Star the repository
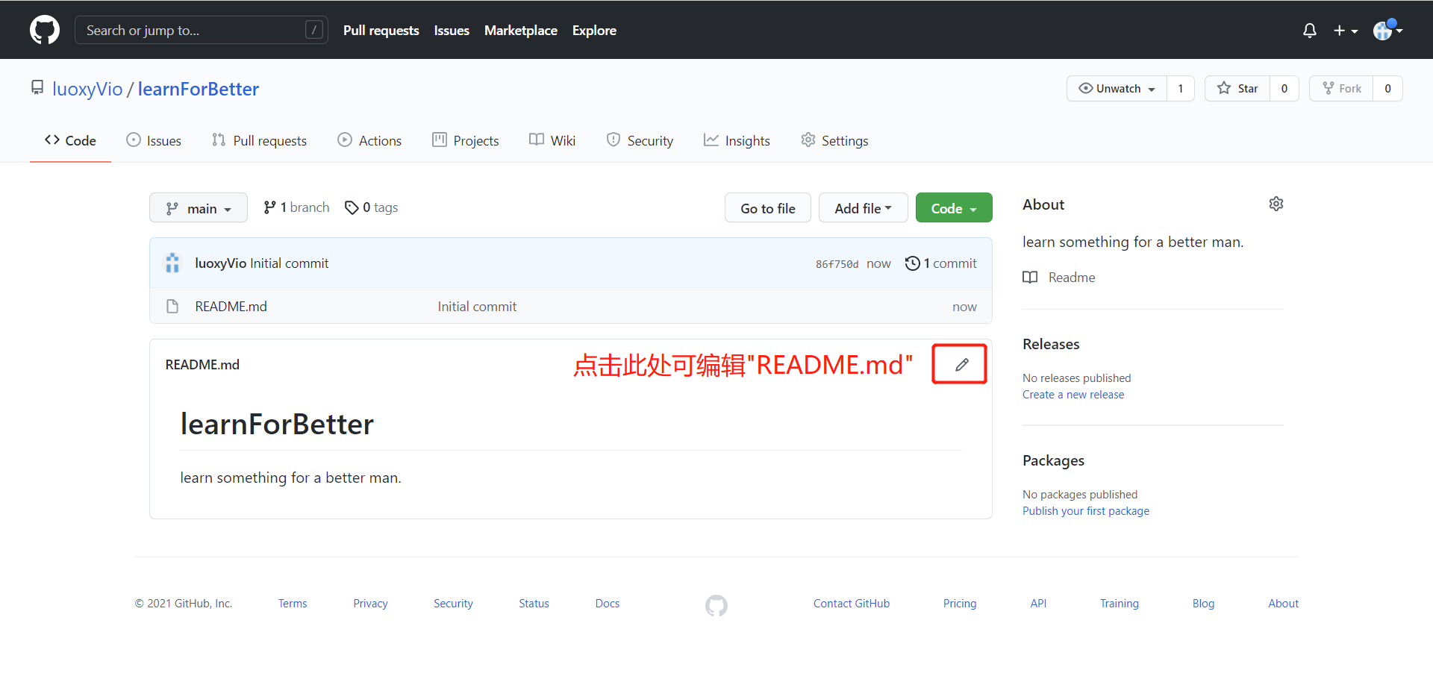Image resolution: width=1433 pixels, height=673 pixels. 1237,88
